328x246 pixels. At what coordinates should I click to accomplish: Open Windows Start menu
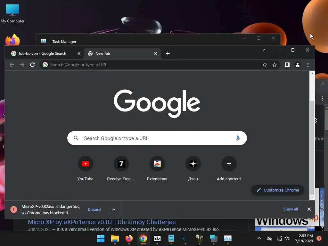101,238
